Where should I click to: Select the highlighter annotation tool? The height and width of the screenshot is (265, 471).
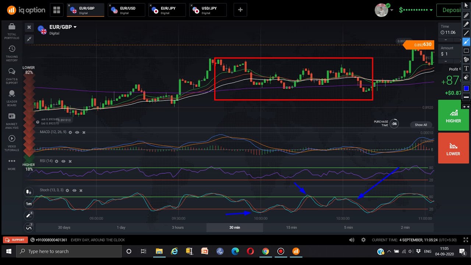[x=466, y=24]
